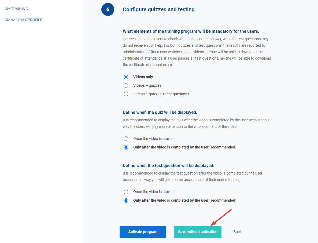The height and width of the screenshot is (243, 318).
Task: Select 'Videos + quizzes + test questions' radio option
Action: [126, 94]
